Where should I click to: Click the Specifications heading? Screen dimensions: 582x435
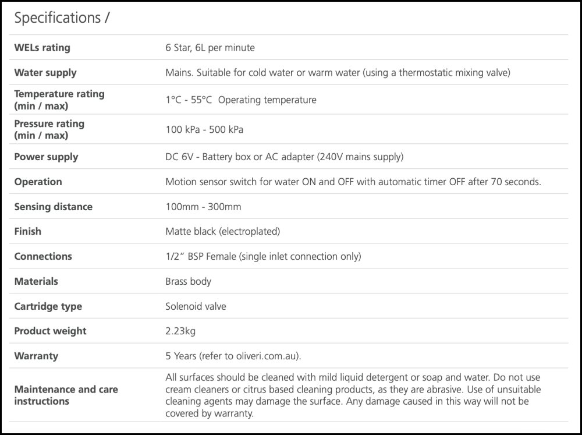tap(61, 18)
